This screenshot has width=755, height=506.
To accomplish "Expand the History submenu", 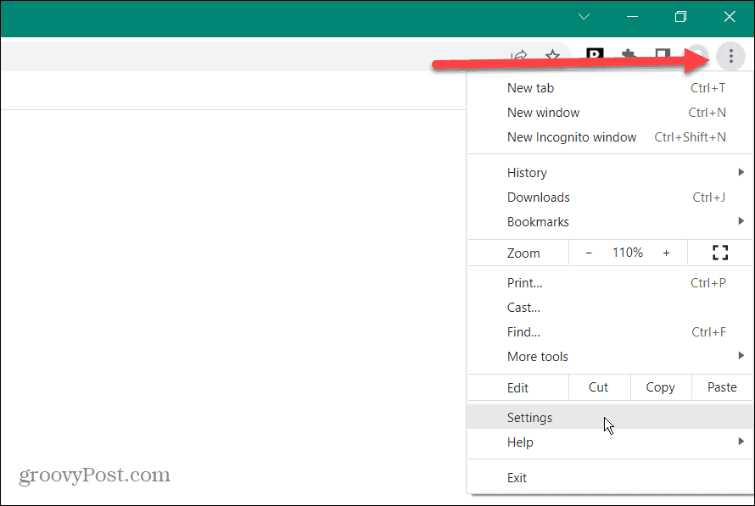I will [x=610, y=173].
